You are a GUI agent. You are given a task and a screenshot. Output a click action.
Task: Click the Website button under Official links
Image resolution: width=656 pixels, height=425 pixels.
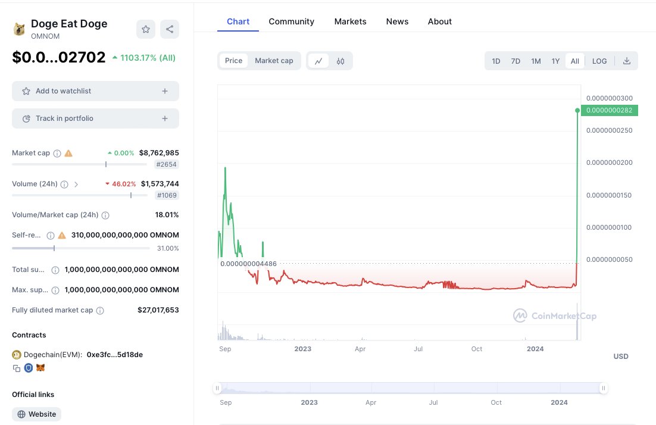[x=36, y=414]
